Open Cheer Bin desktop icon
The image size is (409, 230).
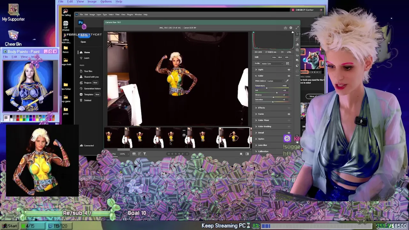pyautogui.click(x=13, y=38)
